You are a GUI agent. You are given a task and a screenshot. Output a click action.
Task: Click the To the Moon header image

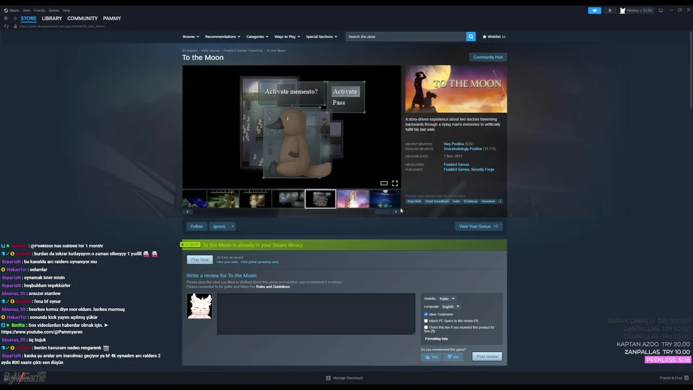(456, 89)
